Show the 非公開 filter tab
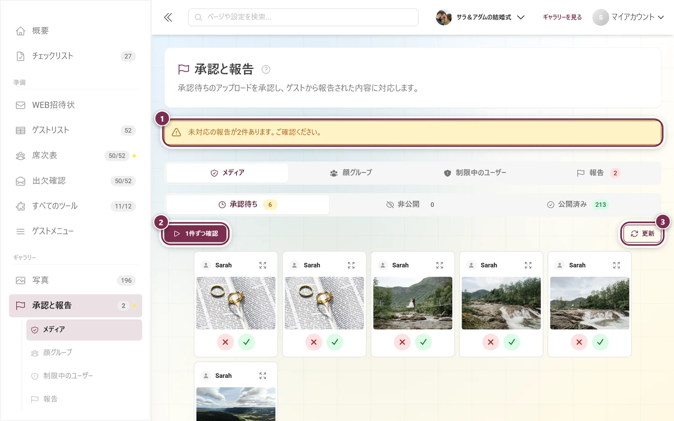Image resolution: width=674 pixels, height=421 pixels. pyautogui.click(x=410, y=205)
